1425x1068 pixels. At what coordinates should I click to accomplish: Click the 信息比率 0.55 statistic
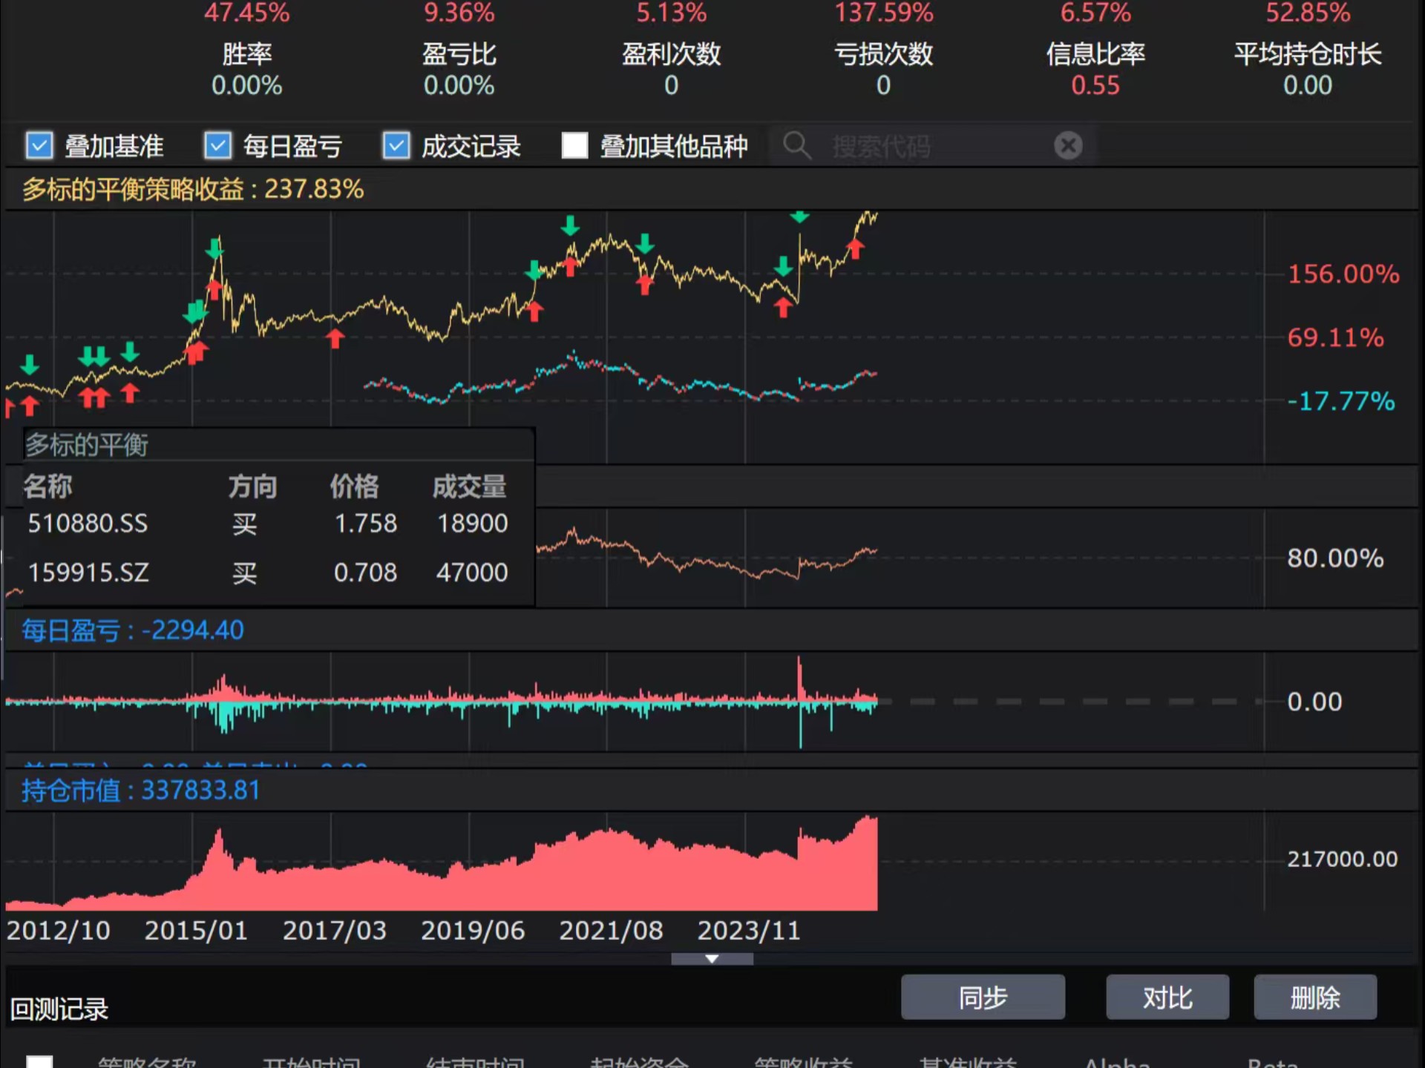(1095, 69)
